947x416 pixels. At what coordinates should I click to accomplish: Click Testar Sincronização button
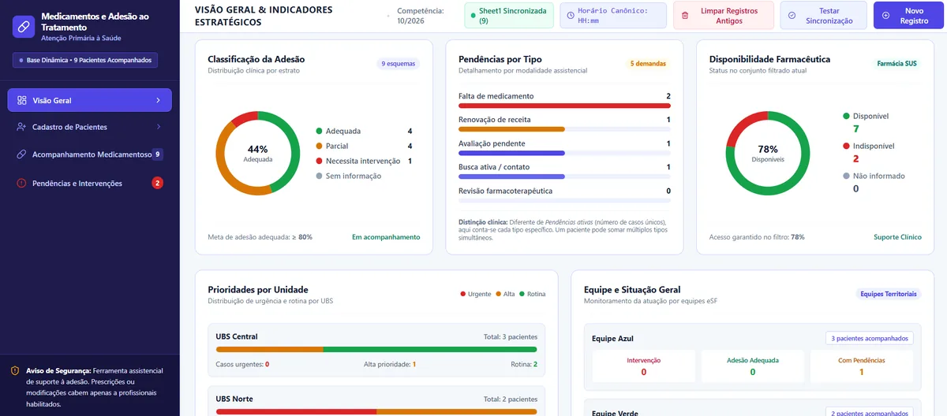[x=823, y=16]
